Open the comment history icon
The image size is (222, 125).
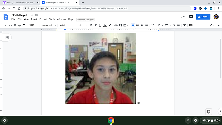pos(191,17)
